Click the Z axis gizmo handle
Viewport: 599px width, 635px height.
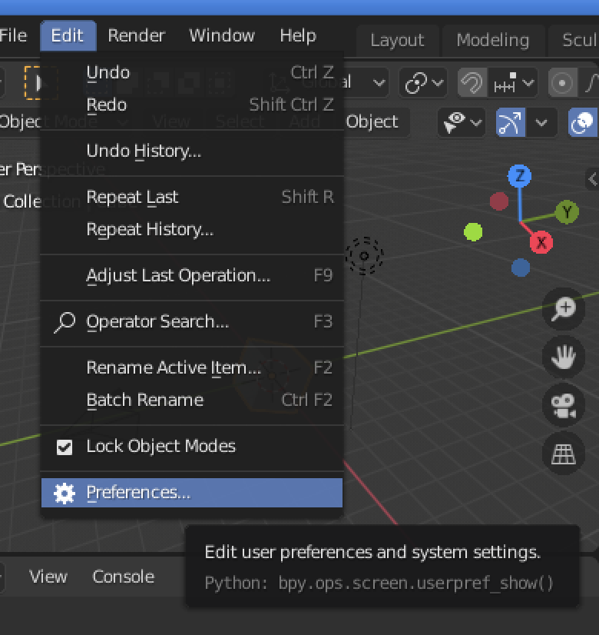[x=519, y=176]
